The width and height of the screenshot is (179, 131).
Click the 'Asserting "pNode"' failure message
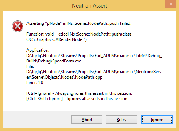pyautogui.click(x=79, y=23)
